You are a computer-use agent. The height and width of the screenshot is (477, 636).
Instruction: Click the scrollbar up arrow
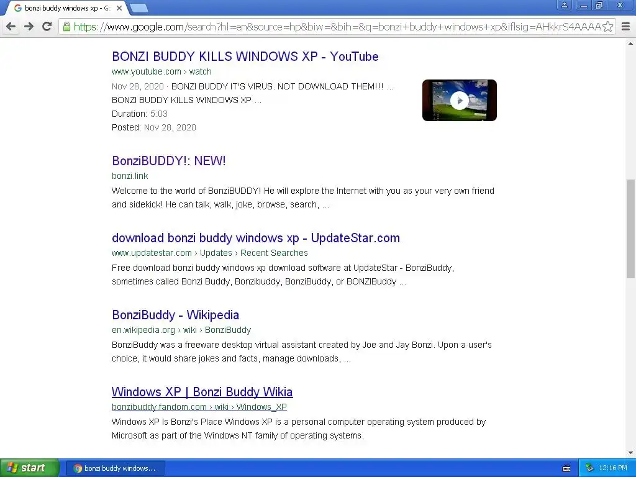pos(630,43)
